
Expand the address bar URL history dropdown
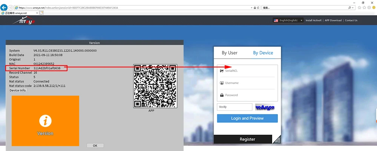[x=251, y=8]
